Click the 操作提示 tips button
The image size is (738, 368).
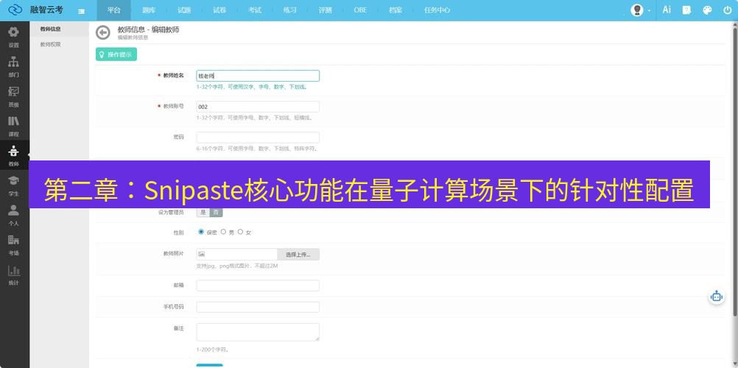click(x=116, y=54)
